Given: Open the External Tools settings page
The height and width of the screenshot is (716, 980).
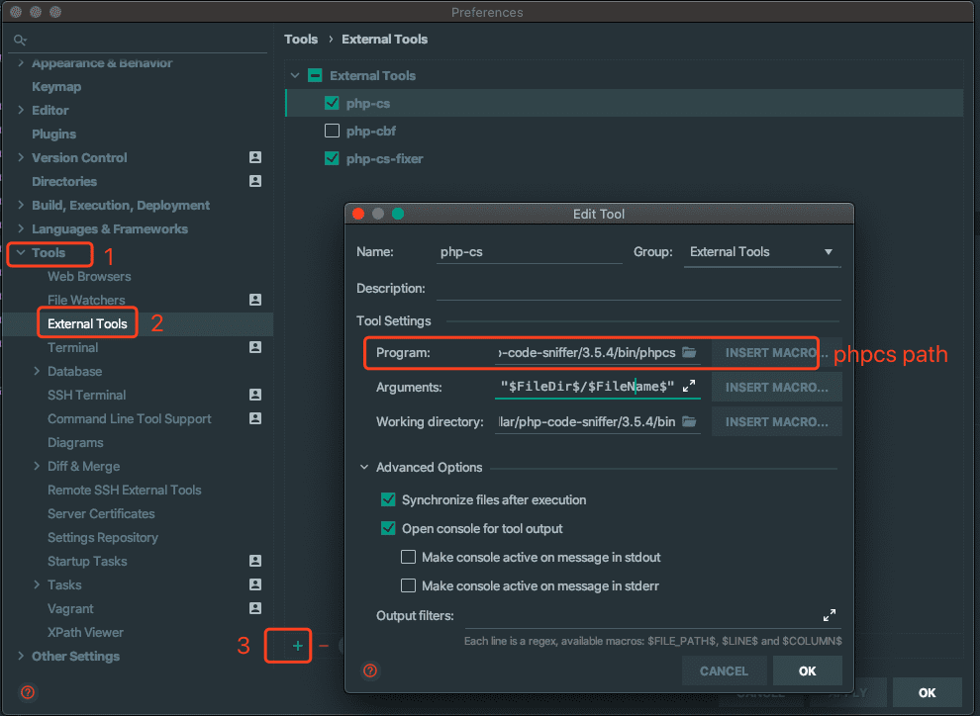Looking at the screenshot, I should (87, 324).
